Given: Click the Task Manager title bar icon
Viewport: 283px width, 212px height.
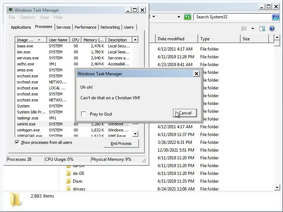Looking at the screenshot, I should [11, 10].
